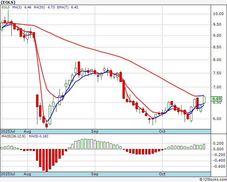Click the Aug label on price chart axis
Image resolution: width=227 pixels, height=182 pixels.
point(27,131)
